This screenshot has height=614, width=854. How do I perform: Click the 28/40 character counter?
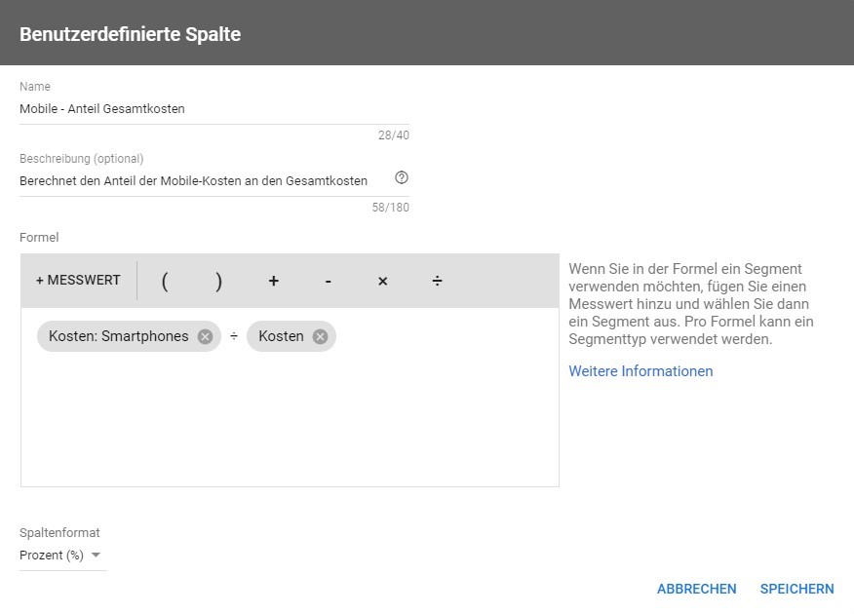394,135
